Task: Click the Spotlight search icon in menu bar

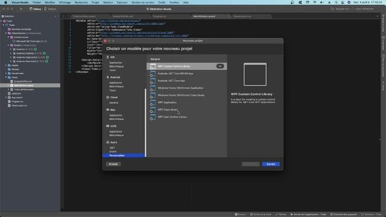Action: click(336, 2)
